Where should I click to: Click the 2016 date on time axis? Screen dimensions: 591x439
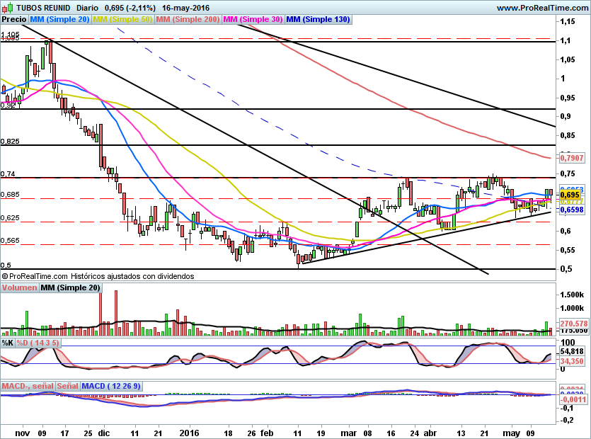pyautogui.click(x=189, y=431)
